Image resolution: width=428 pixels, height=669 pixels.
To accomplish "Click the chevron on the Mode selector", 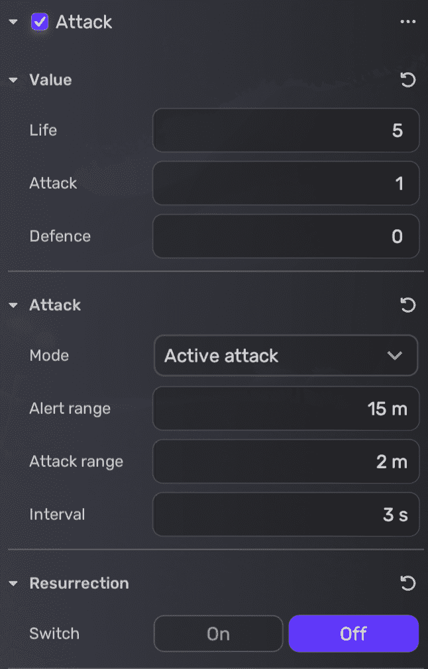I will tap(396, 355).
